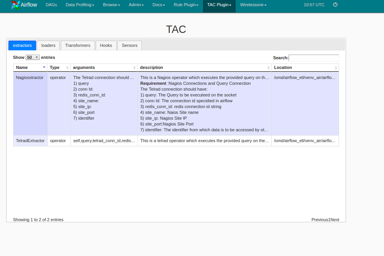Expand the Admin menu
Screen dimensions: 384x256
coord(136,5)
